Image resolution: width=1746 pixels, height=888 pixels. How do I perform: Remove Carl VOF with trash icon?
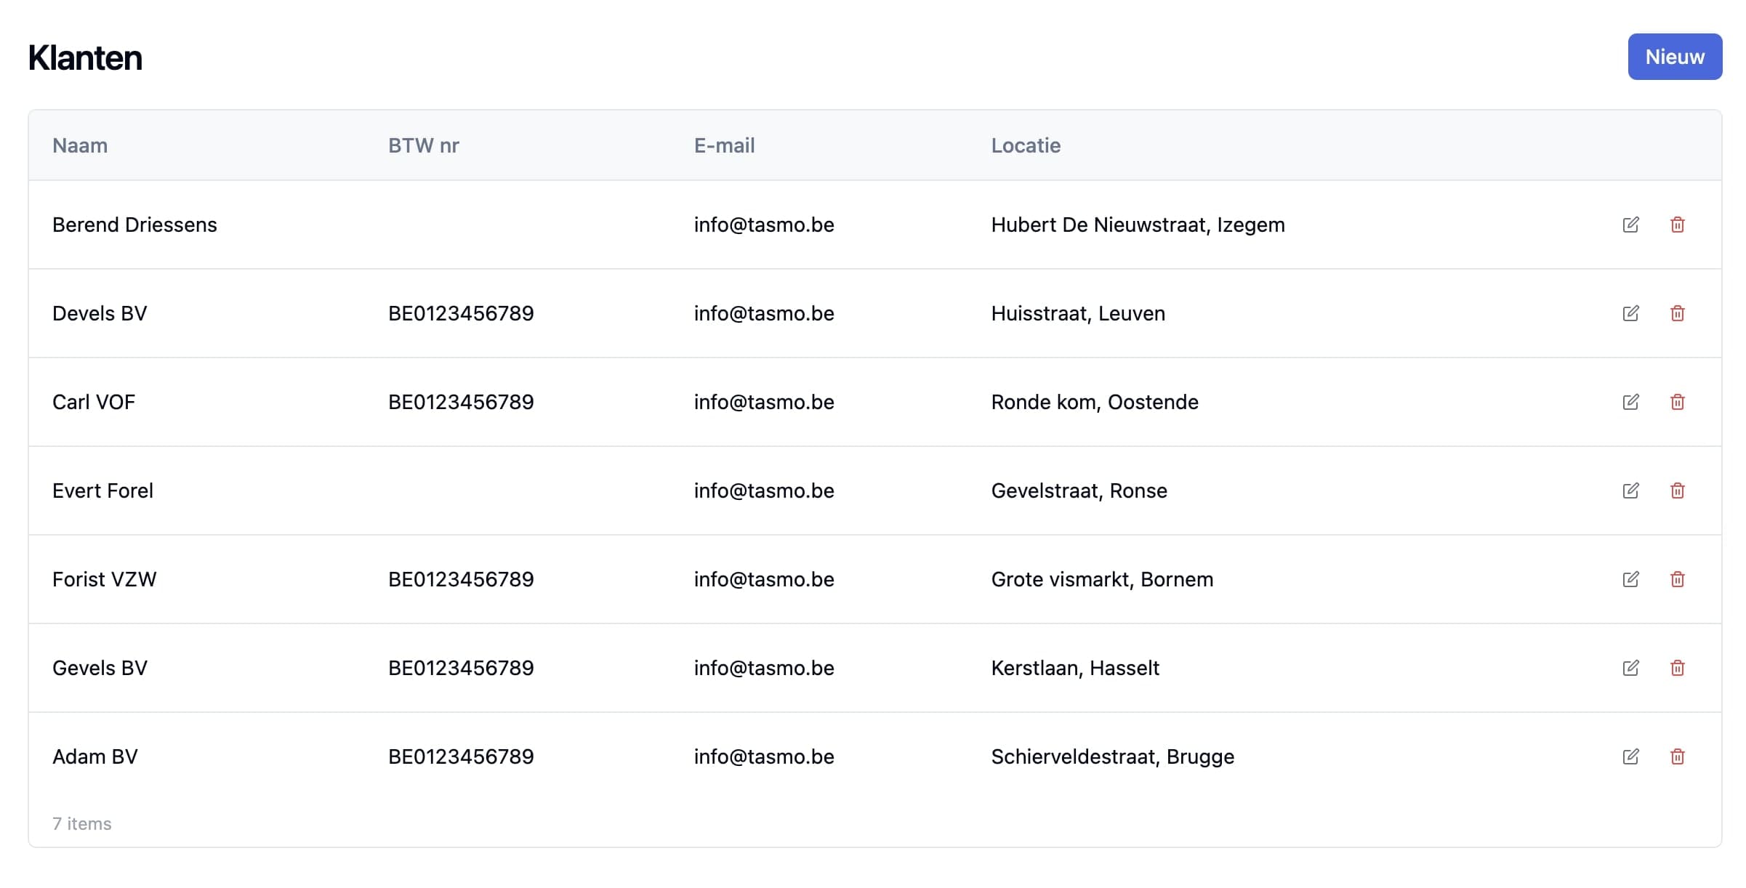1677,402
